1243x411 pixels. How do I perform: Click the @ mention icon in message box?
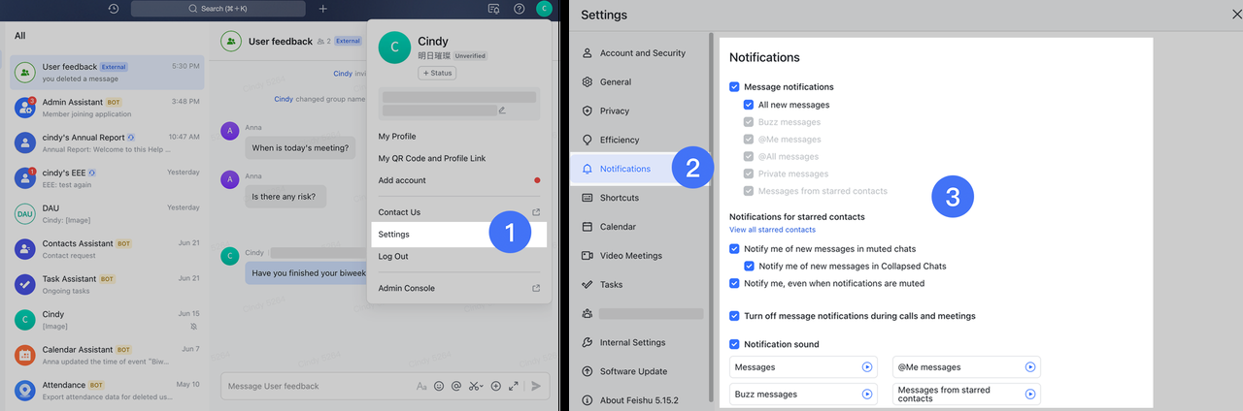(x=455, y=386)
